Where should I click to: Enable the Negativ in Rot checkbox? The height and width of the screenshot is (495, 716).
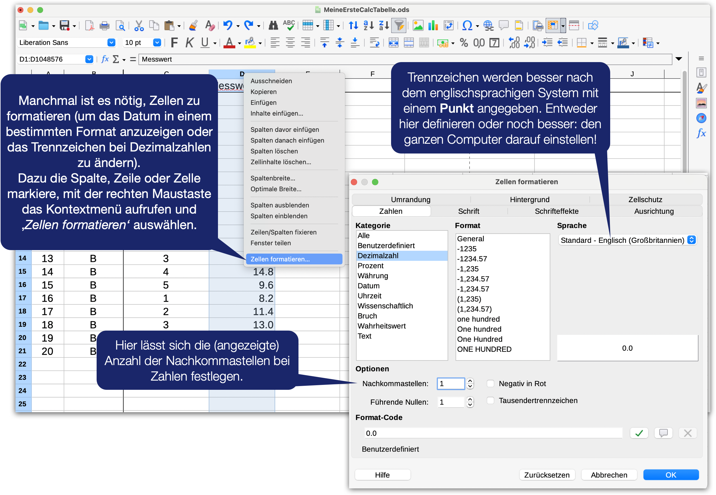pyautogui.click(x=491, y=384)
